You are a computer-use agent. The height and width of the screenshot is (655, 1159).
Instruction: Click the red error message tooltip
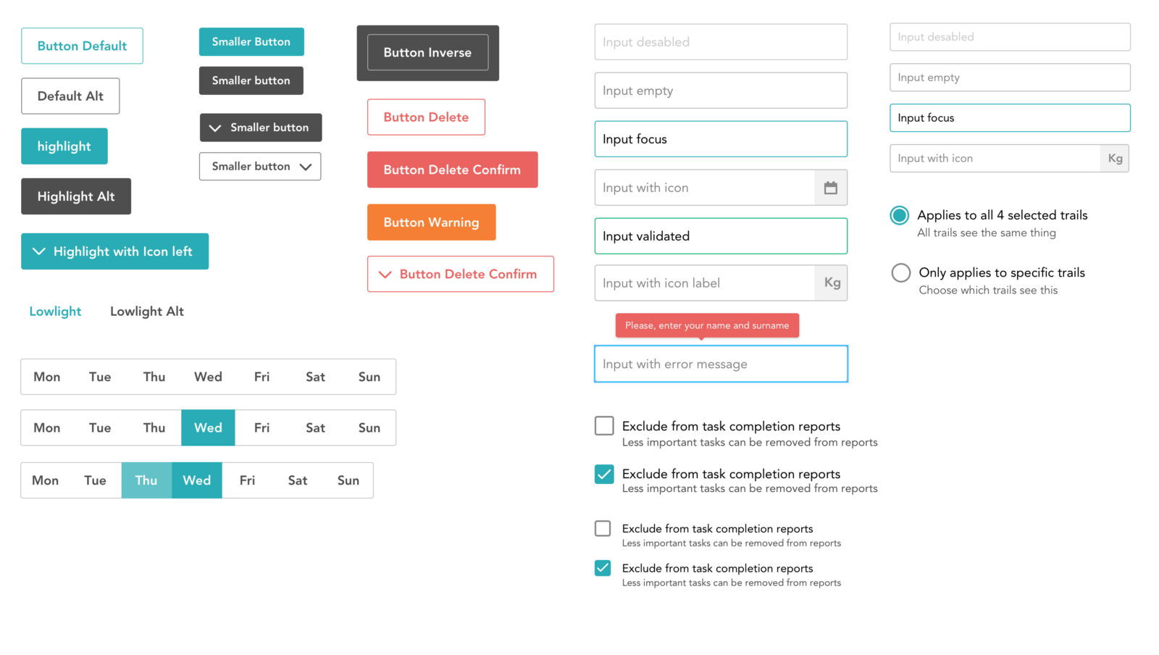click(x=707, y=325)
